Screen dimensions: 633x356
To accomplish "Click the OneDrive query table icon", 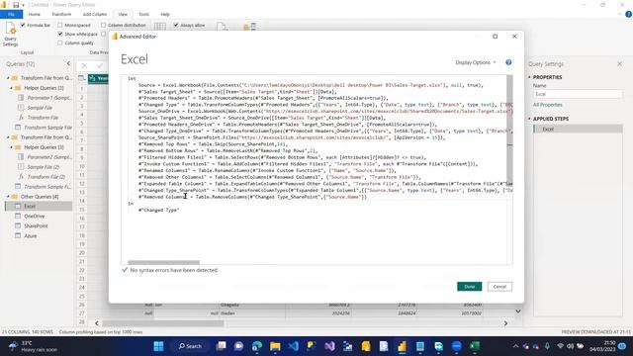I will click(x=18, y=216).
